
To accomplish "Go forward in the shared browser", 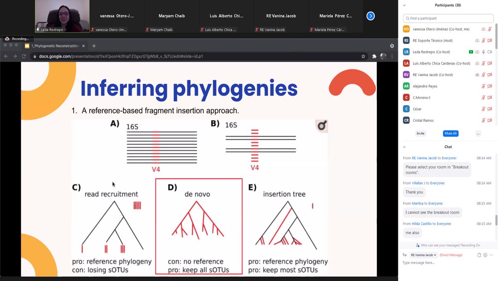I will point(15,56).
